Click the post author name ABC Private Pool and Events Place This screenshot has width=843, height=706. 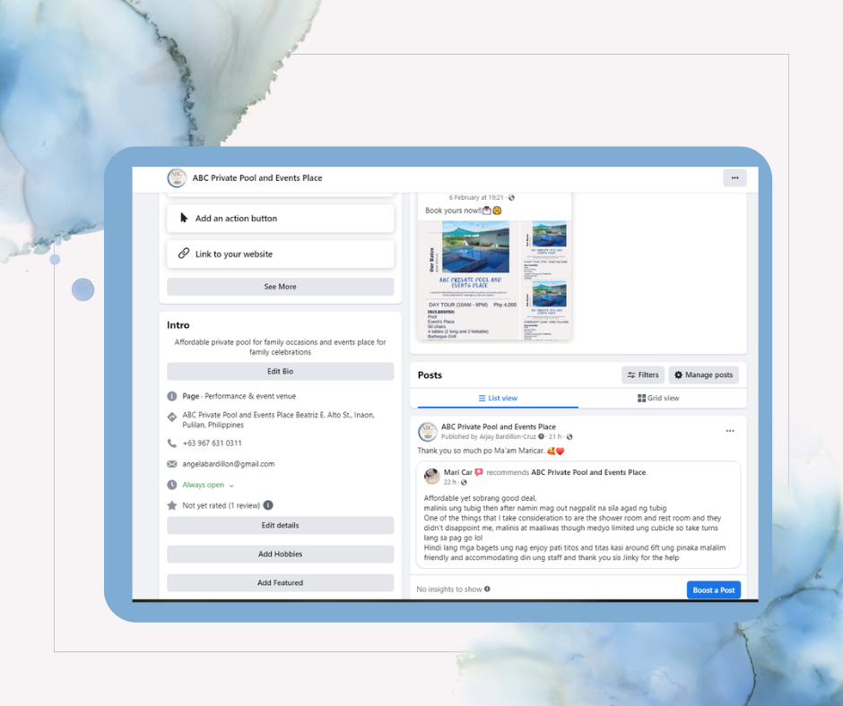pyautogui.click(x=499, y=426)
